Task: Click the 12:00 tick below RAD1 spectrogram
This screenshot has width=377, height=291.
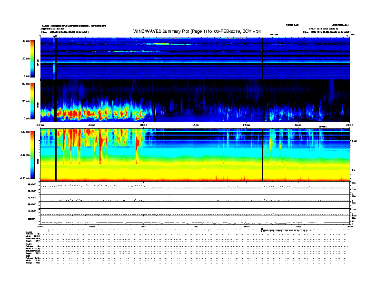Action: tap(195, 125)
